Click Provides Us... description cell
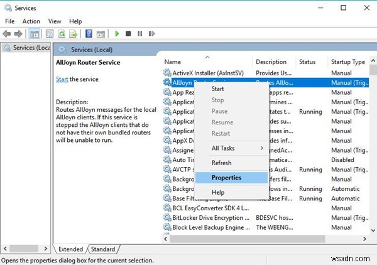377x265 pixels. coord(273,73)
